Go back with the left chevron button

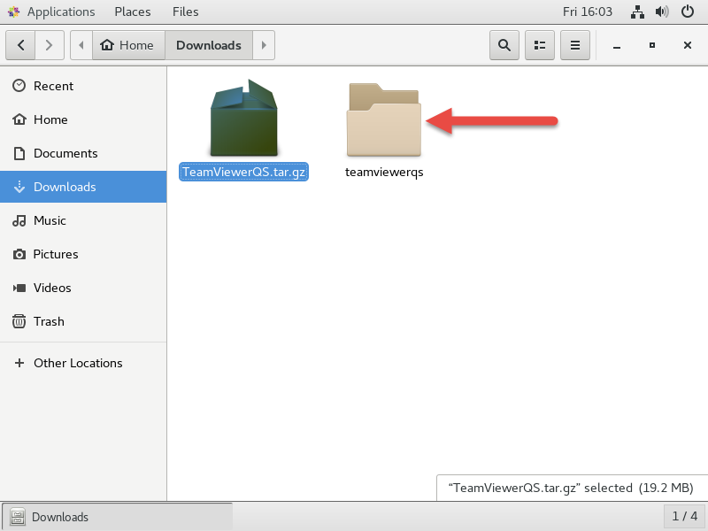coord(20,45)
